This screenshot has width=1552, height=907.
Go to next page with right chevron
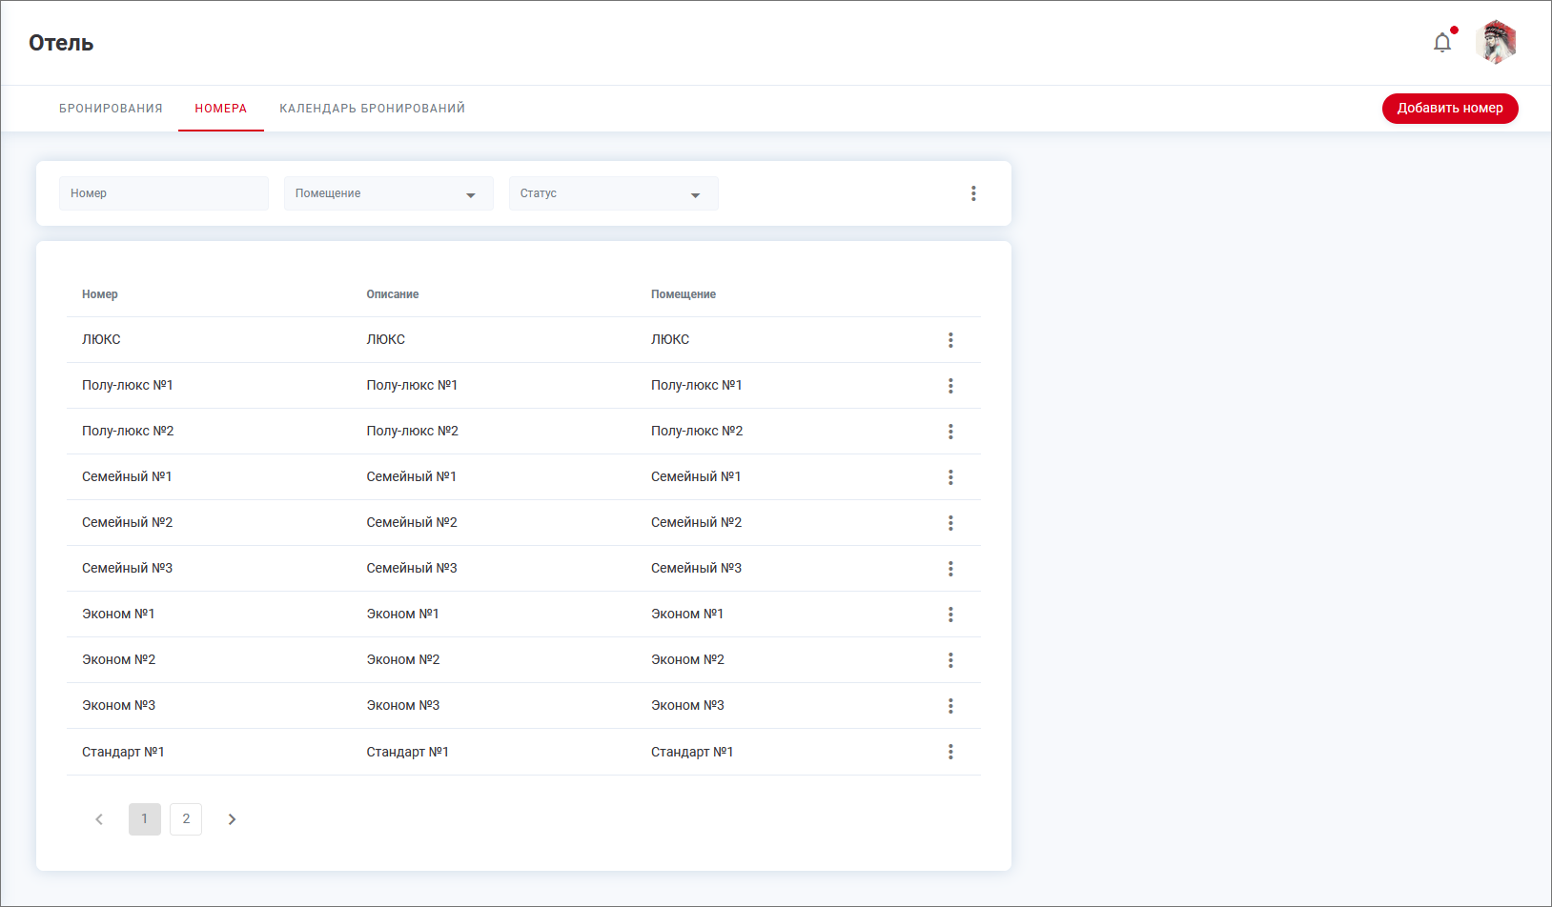(232, 819)
